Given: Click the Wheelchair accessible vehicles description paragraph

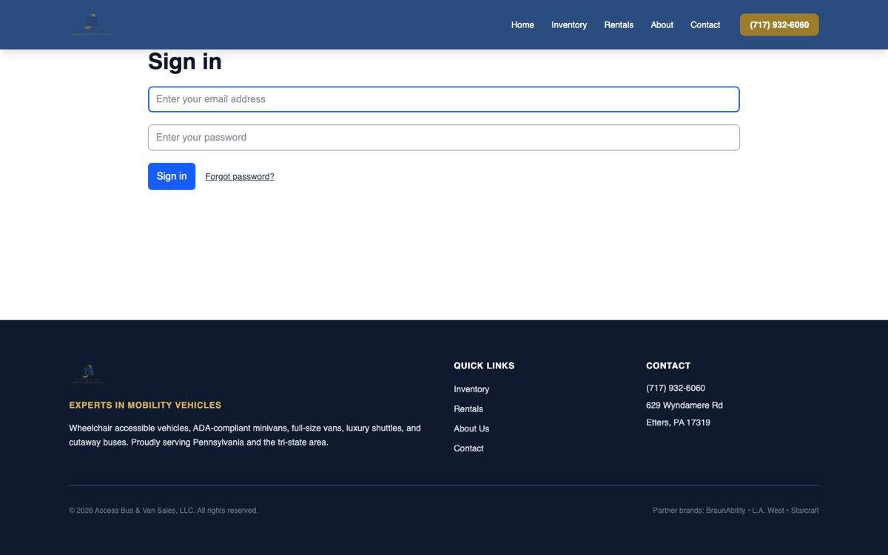Looking at the screenshot, I should [245, 435].
